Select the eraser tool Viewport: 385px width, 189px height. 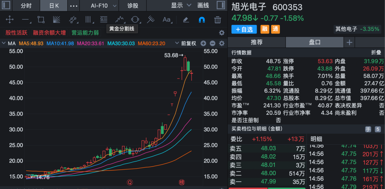click(x=186, y=19)
